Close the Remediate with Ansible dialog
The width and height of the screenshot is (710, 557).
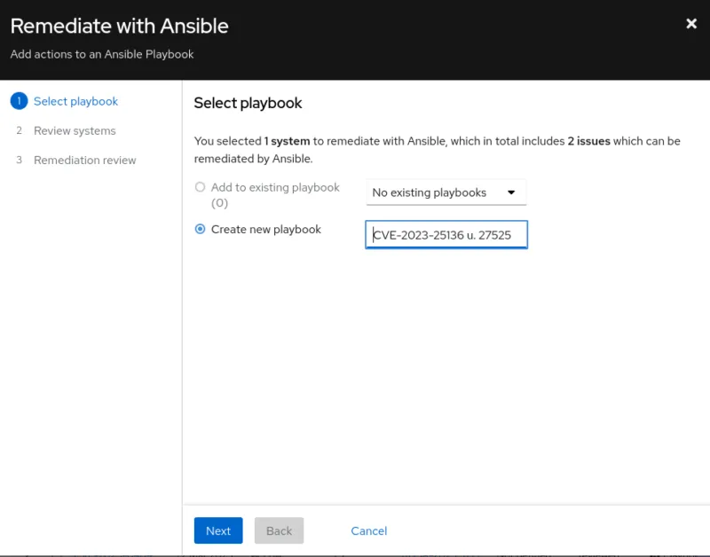691,24
